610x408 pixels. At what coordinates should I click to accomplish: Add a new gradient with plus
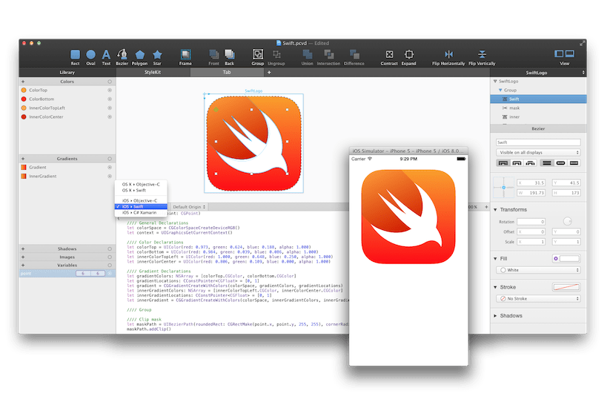click(x=23, y=159)
